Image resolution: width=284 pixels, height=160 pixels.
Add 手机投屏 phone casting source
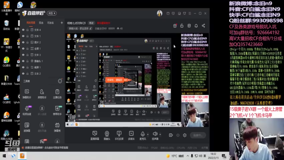pyautogui.click(x=119, y=135)
